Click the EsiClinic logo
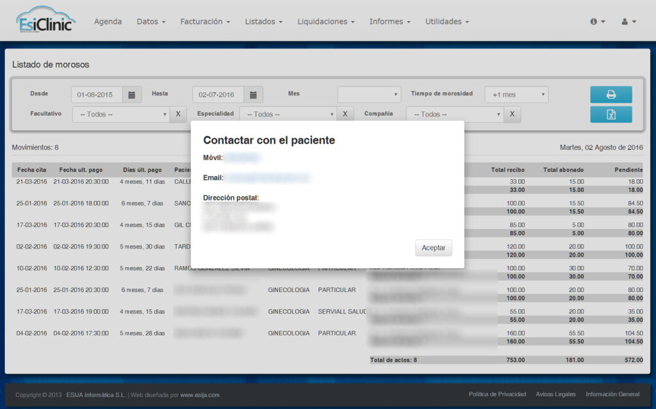Image resolution: width=656 pixels, height=409 pixels. click(x=45, y=20)
